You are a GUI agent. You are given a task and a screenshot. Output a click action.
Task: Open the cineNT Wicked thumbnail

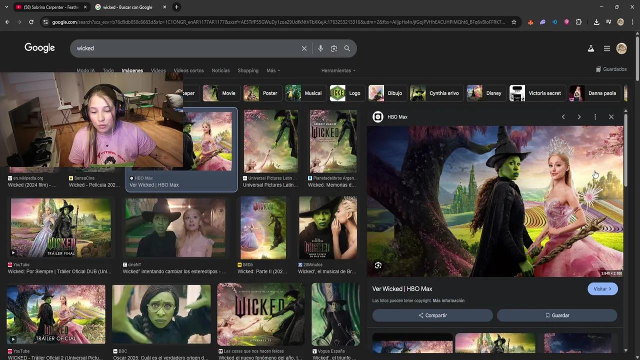click(175, 227)
